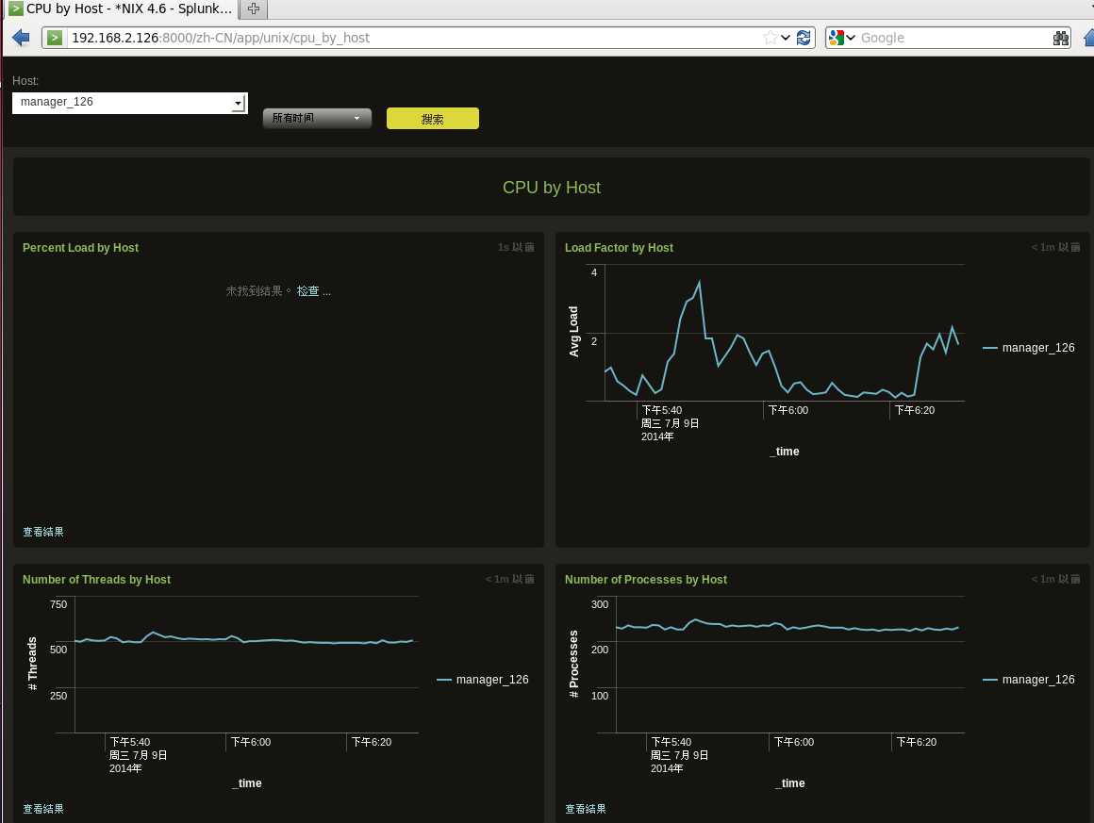Open 查看结果 under Percent Load by Host
This screenshot has width=1094, height=823.
[43, 532]
